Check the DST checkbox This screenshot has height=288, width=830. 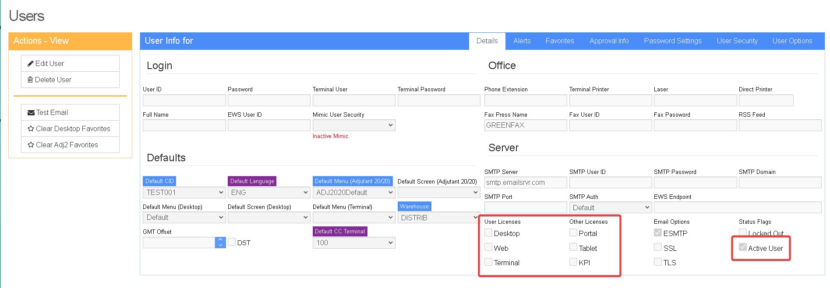point(232,242)
